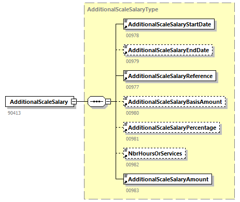Click the AdditionalScaleSalaryType type label

(123, 9)
